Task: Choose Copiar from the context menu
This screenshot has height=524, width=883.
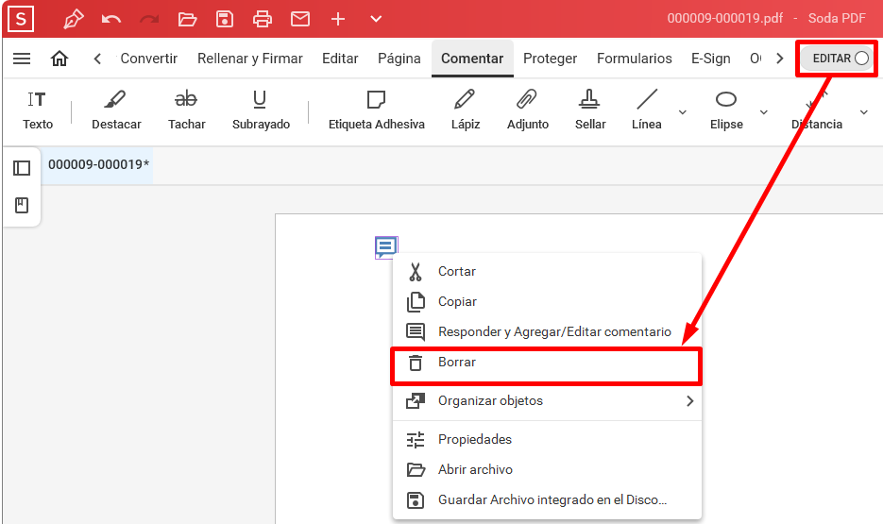Action: click(x=547, y=302)
